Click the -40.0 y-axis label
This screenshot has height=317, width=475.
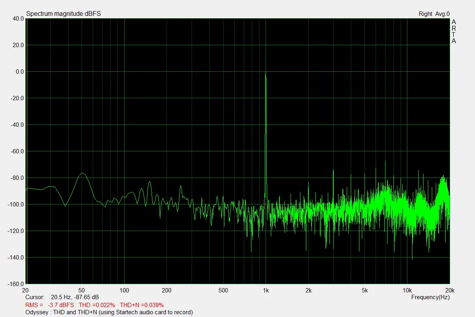point(17,125)
